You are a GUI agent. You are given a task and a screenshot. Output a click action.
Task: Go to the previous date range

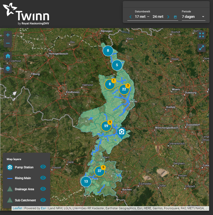tap(130, 17)
